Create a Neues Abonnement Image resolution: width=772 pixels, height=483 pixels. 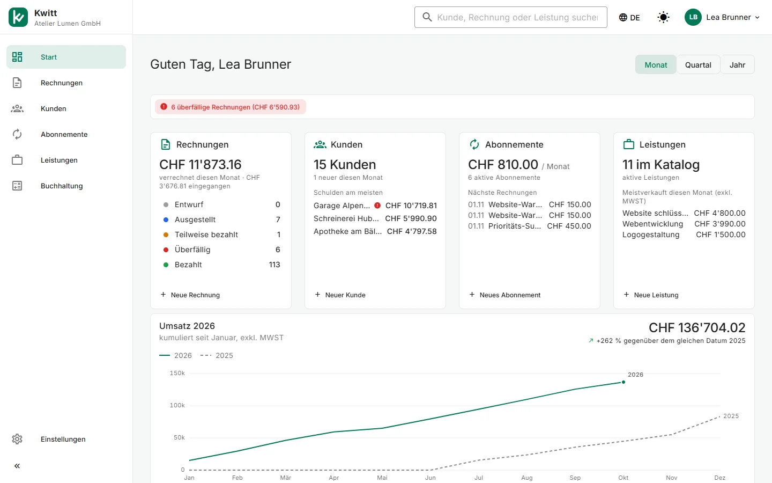click(505, 295)
